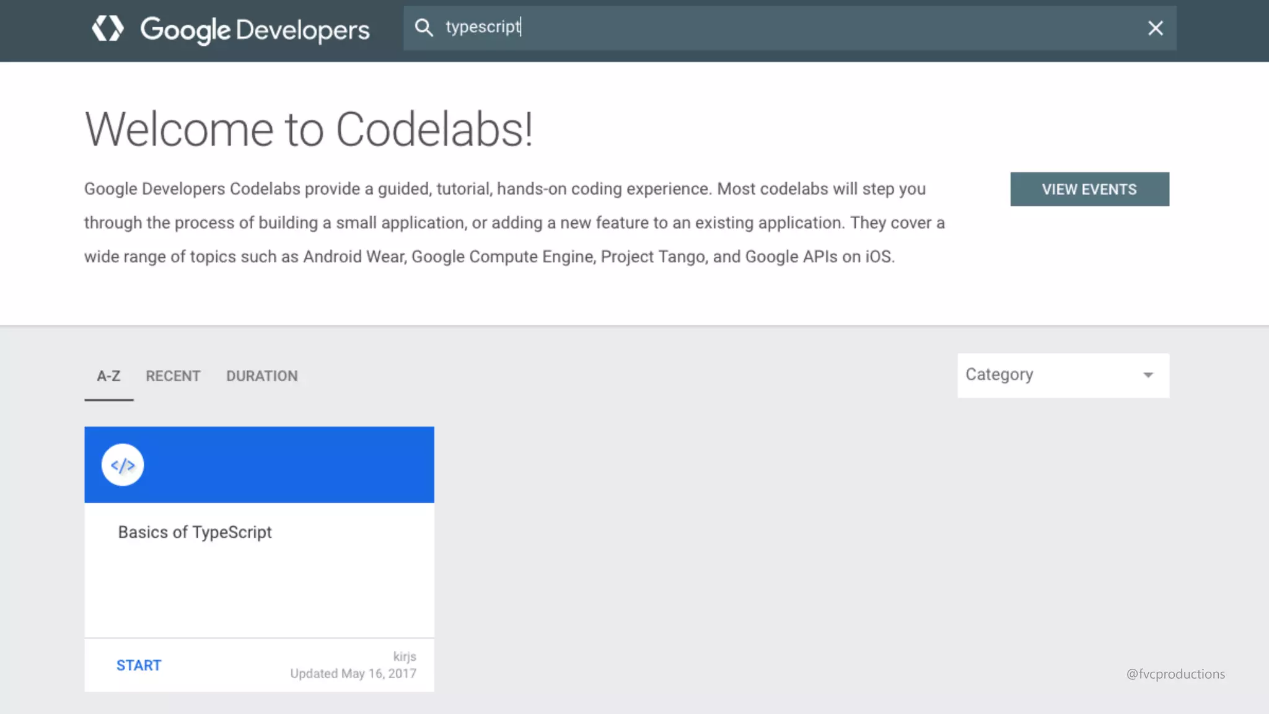Click the @fvcproductions watermark text

point(1175,674)
